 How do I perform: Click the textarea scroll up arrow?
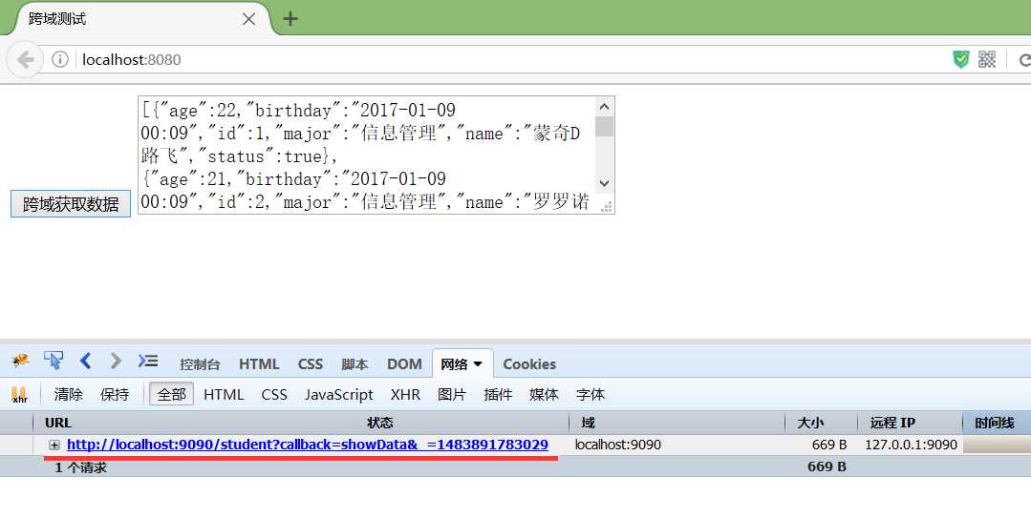click(604, 106)
